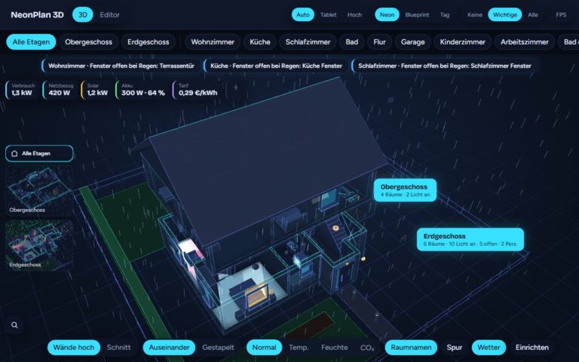579x362 pixels.
Task: Click the Verbrauch 1,3 kW tile
Action: (x=22, y=90)
